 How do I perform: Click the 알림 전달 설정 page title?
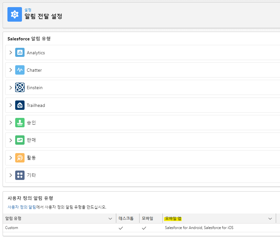click(43, 16)
